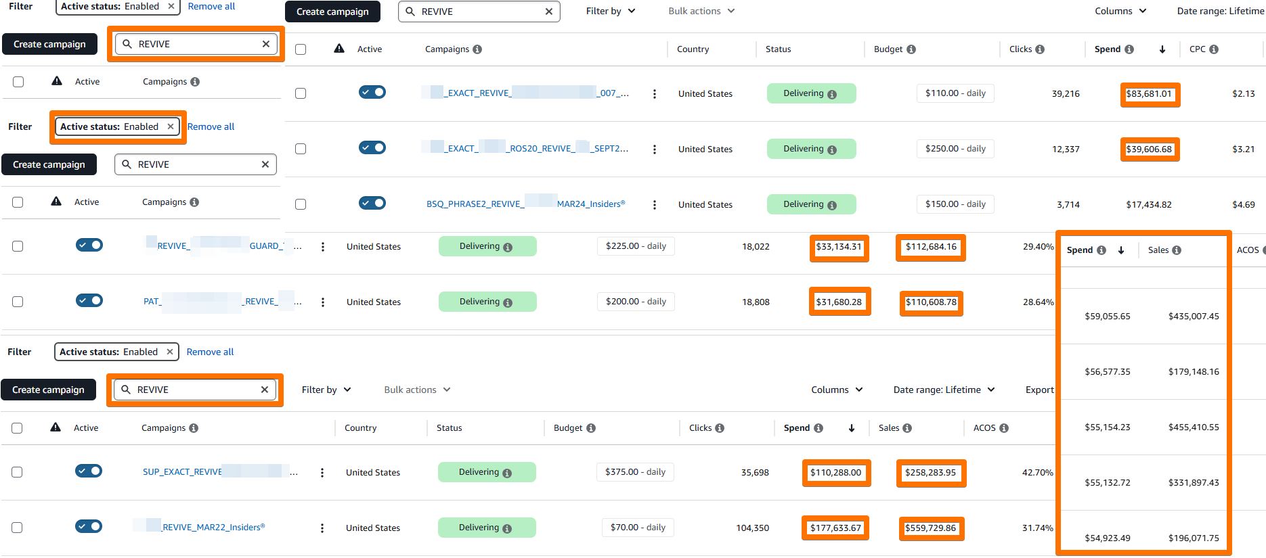
Task: Open the kebab menu for REVIVE_MAR22_Insiders campaign
Action: pos(322,528)
